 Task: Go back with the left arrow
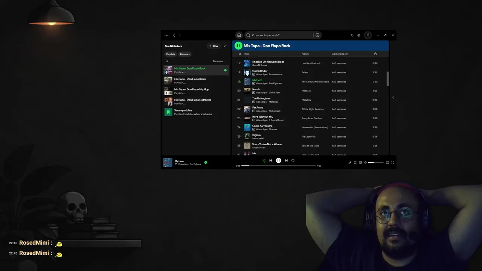coord(174,35)
